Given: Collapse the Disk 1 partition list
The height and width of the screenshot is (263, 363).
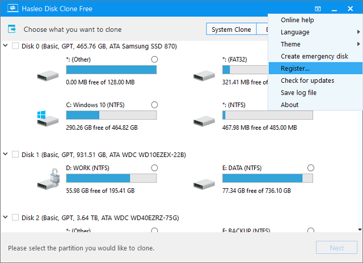Looking at the screenshot, I should coord(6,154).
